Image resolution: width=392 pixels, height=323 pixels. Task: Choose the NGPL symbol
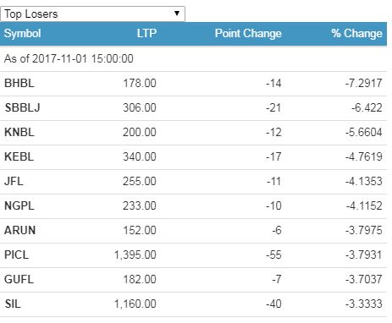coord(19,205)
